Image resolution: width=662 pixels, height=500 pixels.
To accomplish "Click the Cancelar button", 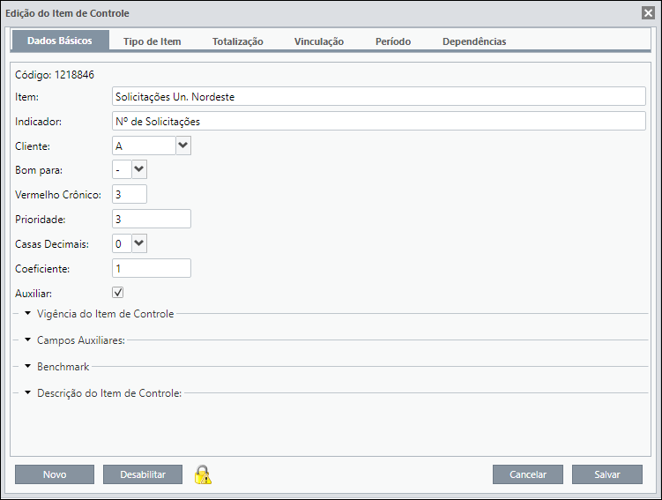I will click(528, 474).
